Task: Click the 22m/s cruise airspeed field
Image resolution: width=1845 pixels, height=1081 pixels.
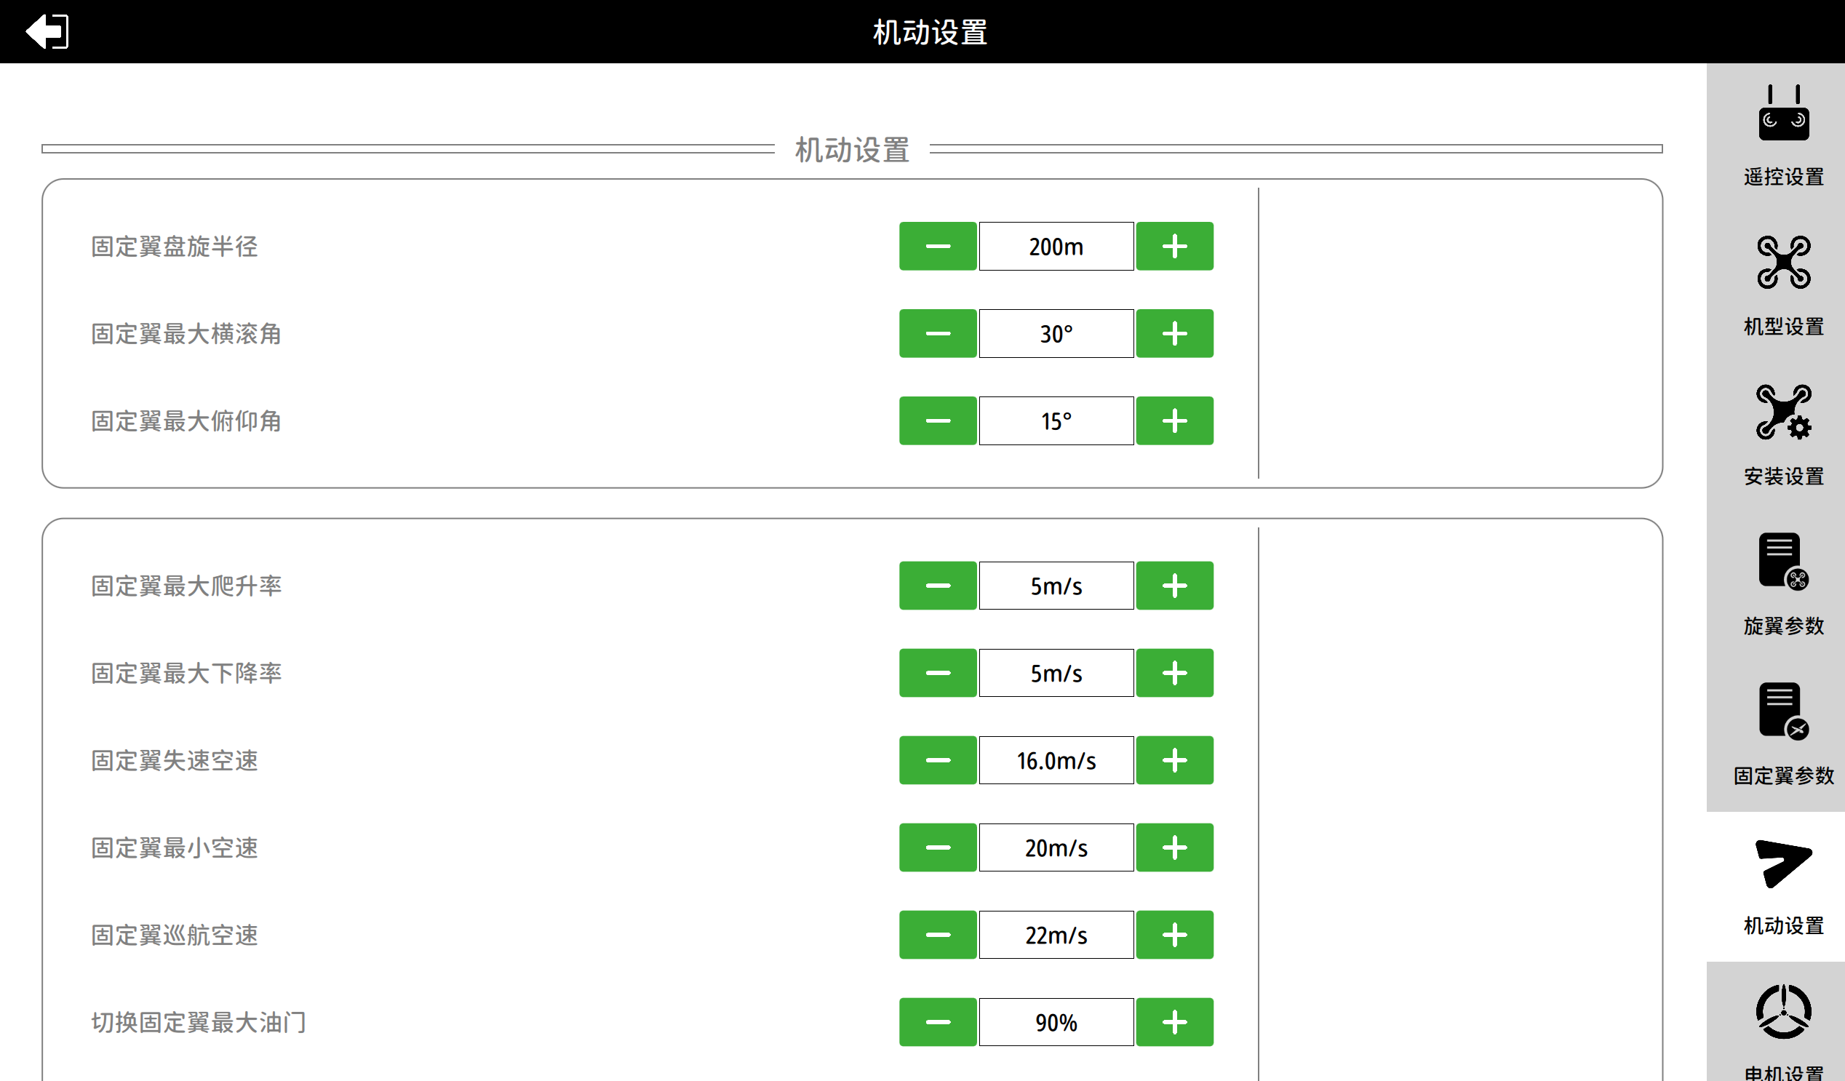Action: [1056, 935]
